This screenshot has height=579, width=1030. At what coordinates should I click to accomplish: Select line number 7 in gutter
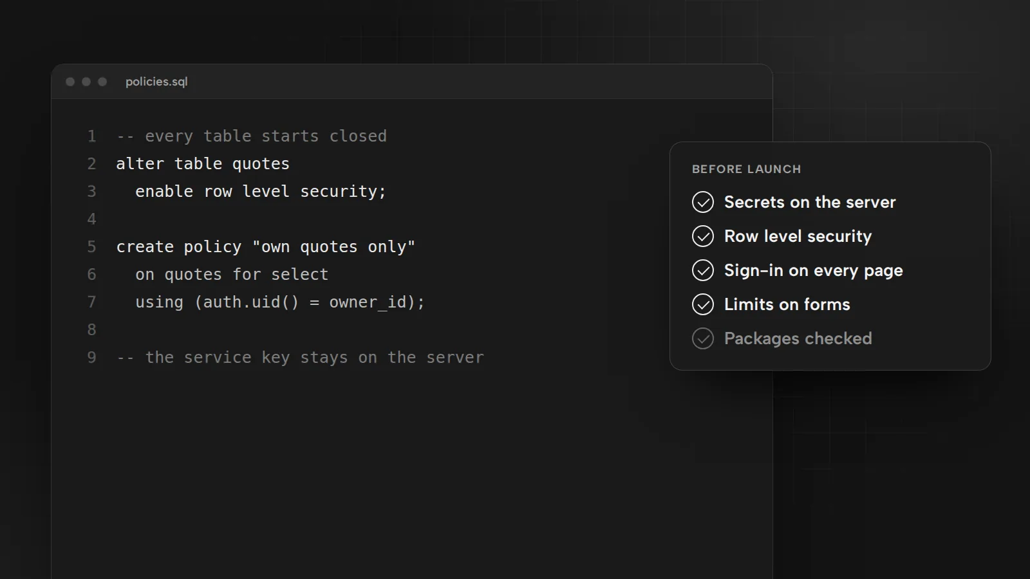[x=91, y=302]
